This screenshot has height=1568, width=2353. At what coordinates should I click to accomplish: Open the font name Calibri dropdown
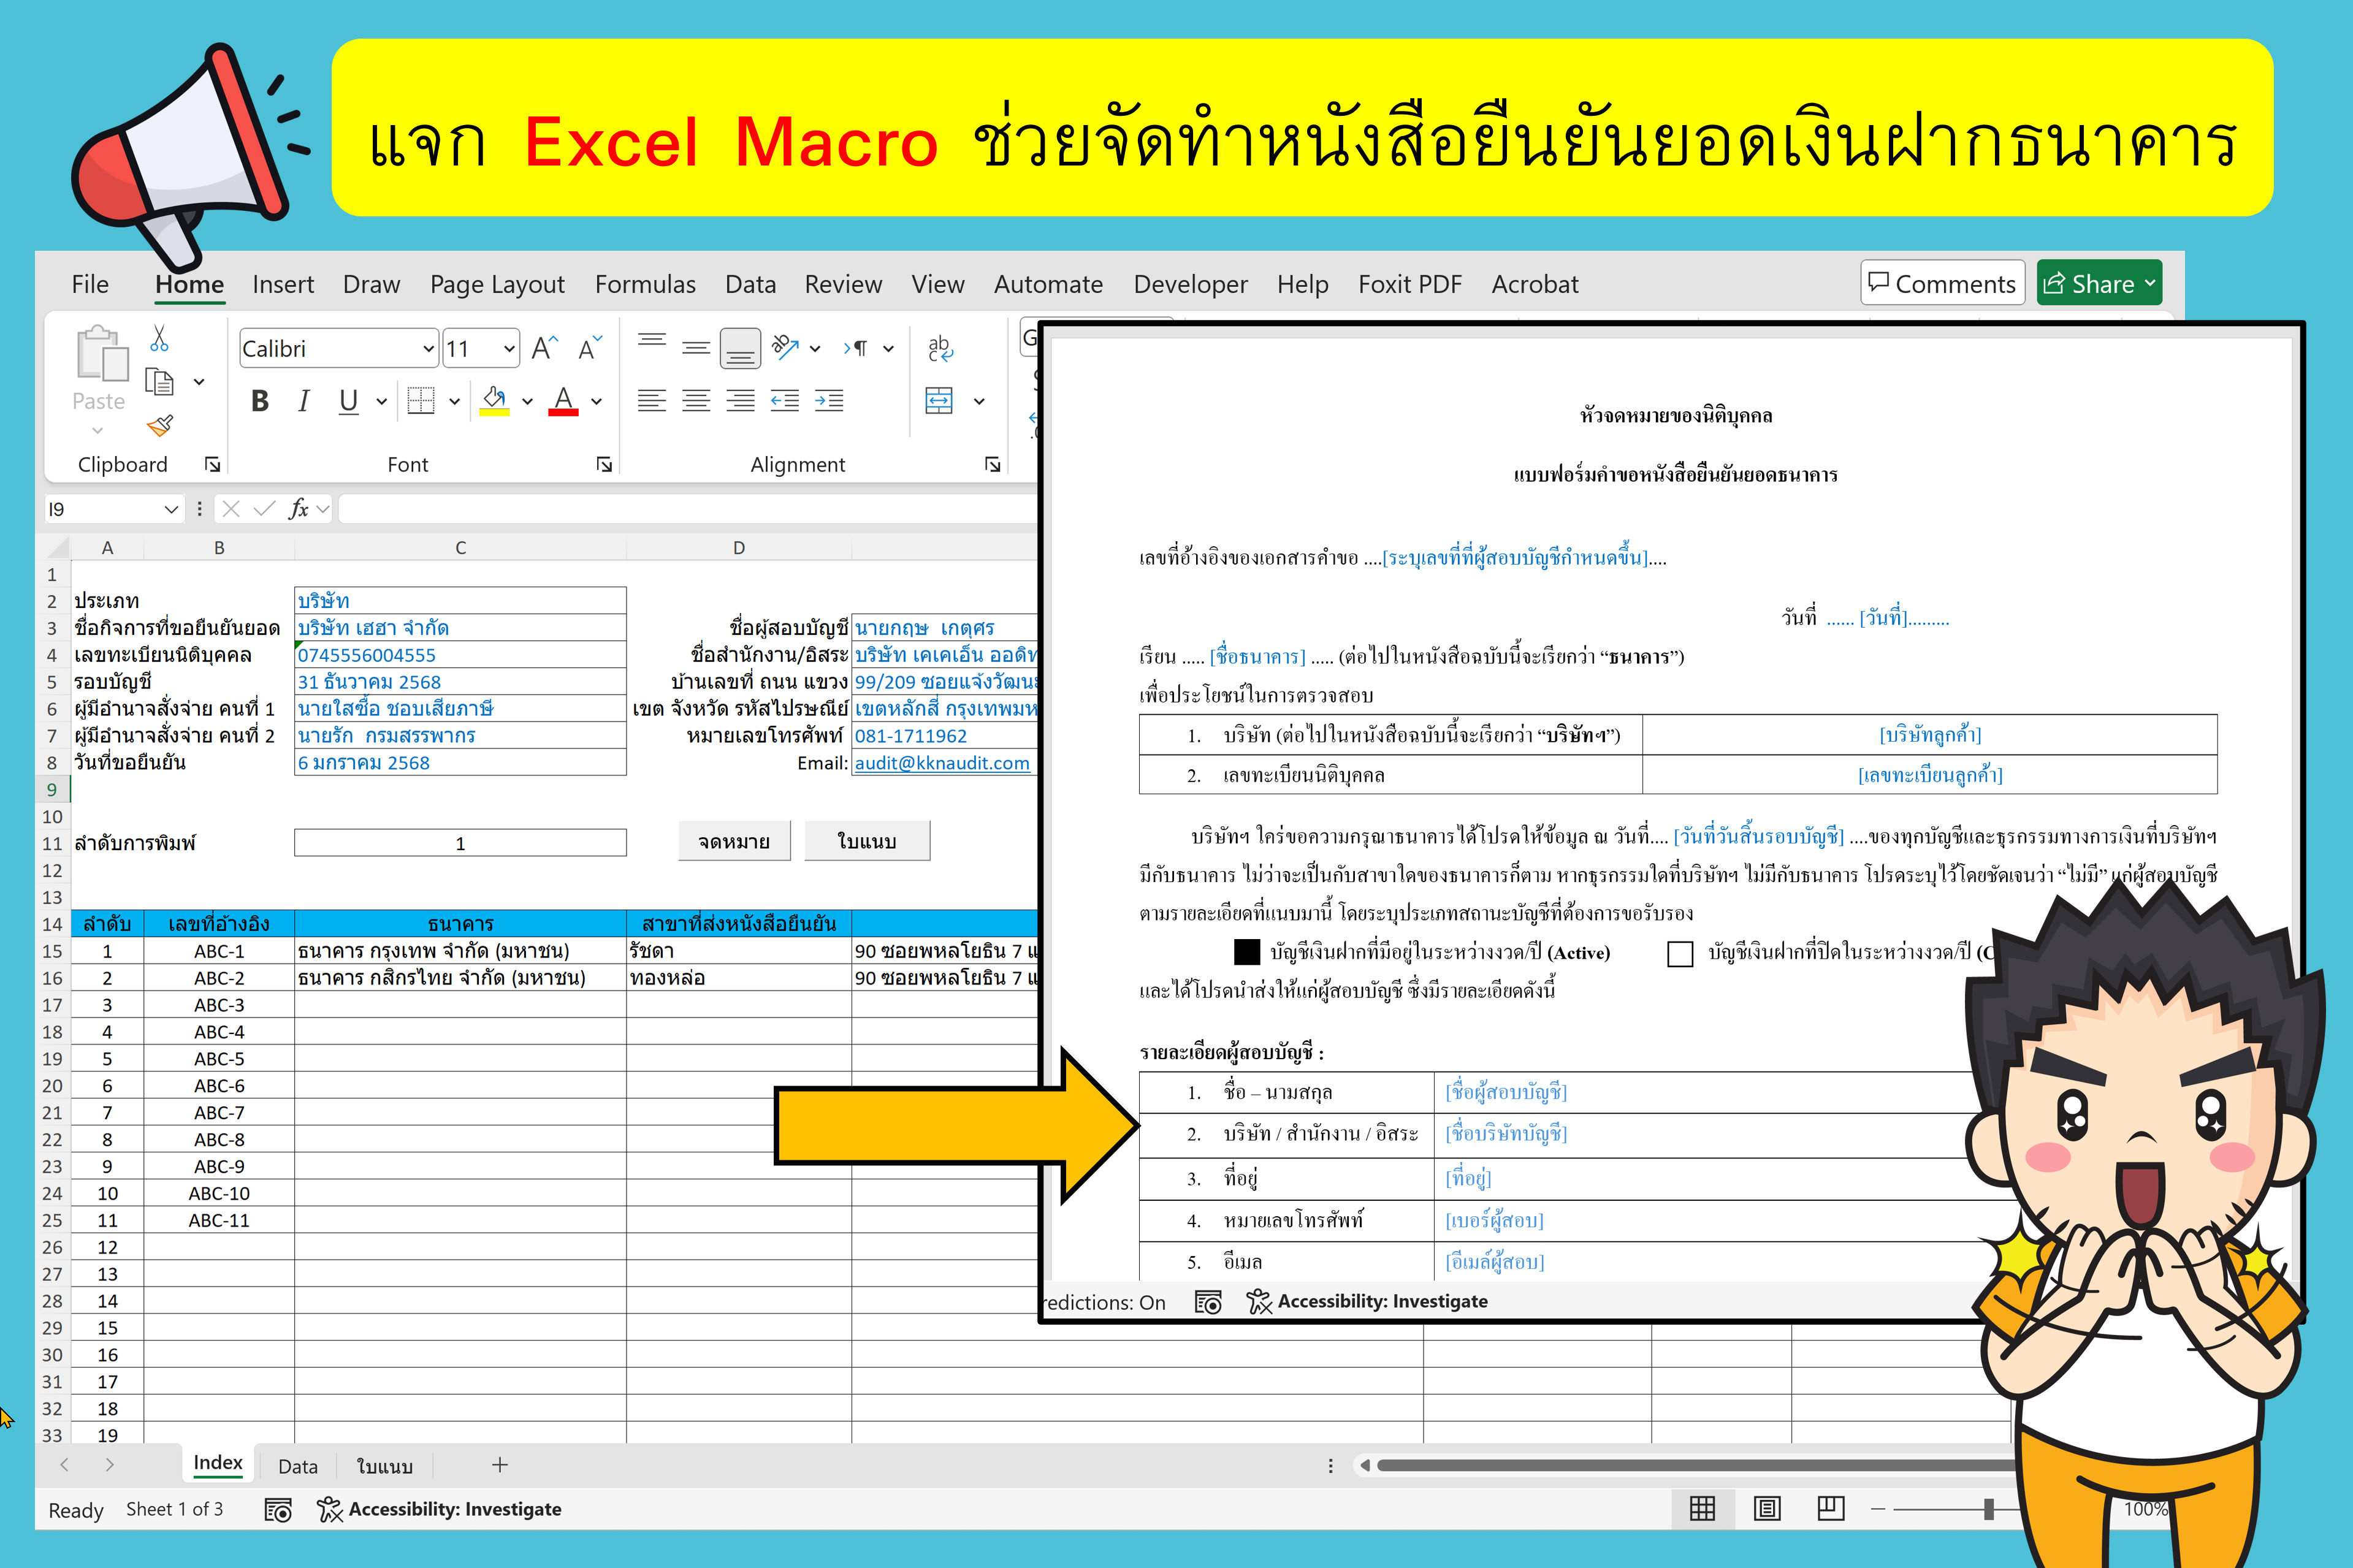pos(428,349)
